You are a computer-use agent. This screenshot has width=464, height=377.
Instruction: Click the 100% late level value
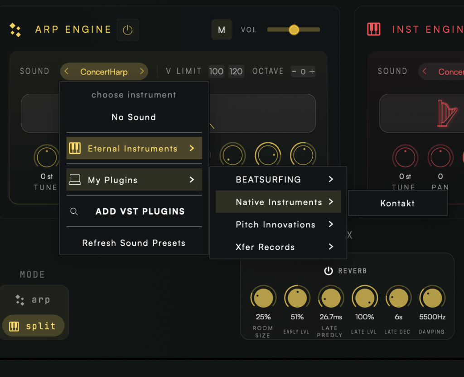(x=365, y=317)
